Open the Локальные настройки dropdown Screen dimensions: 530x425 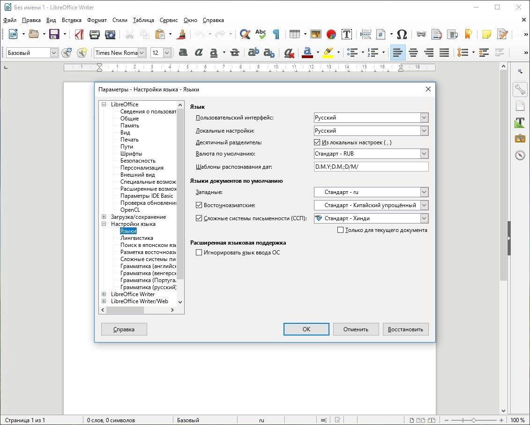coord(424,131)
